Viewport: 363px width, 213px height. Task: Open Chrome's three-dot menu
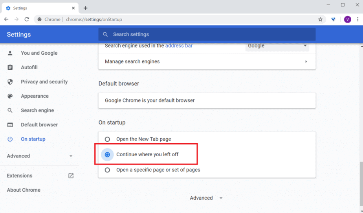(357, 20)
